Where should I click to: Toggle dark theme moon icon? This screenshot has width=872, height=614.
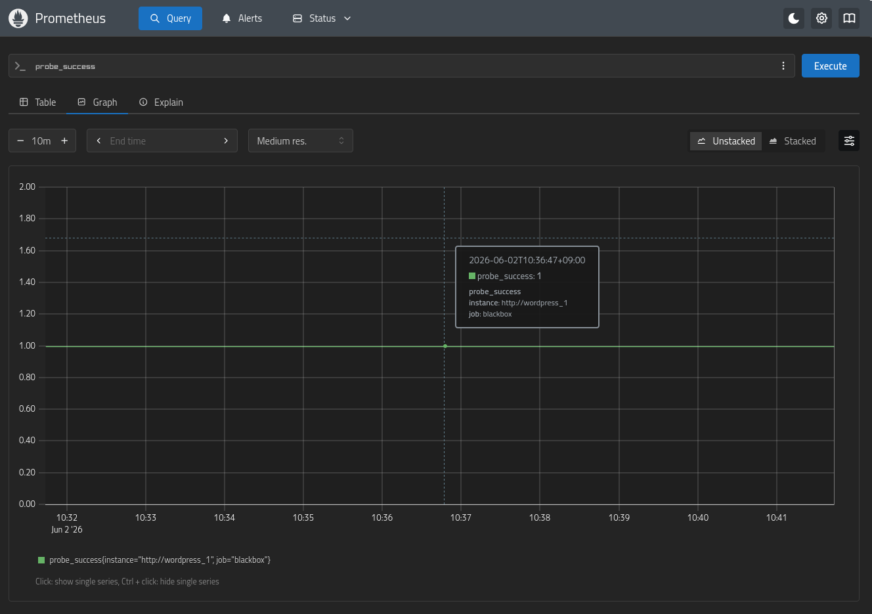(x=794, y=18)
